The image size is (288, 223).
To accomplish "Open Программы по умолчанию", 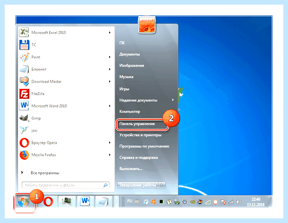I will pyautogui.click(x=144, y=147).
